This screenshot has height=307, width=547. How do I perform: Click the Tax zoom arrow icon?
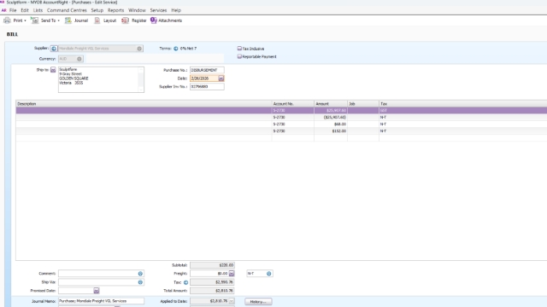186,282
